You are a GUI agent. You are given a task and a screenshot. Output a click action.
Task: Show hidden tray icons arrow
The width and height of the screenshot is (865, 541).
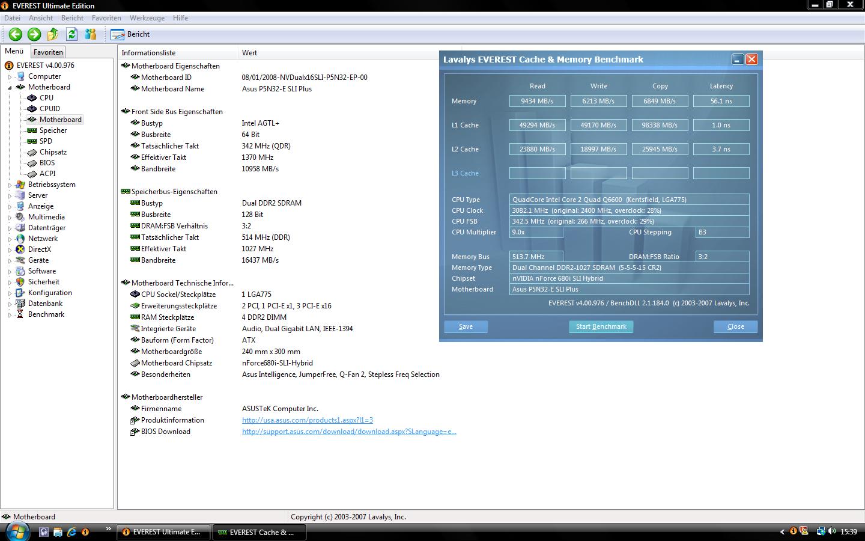782,532
